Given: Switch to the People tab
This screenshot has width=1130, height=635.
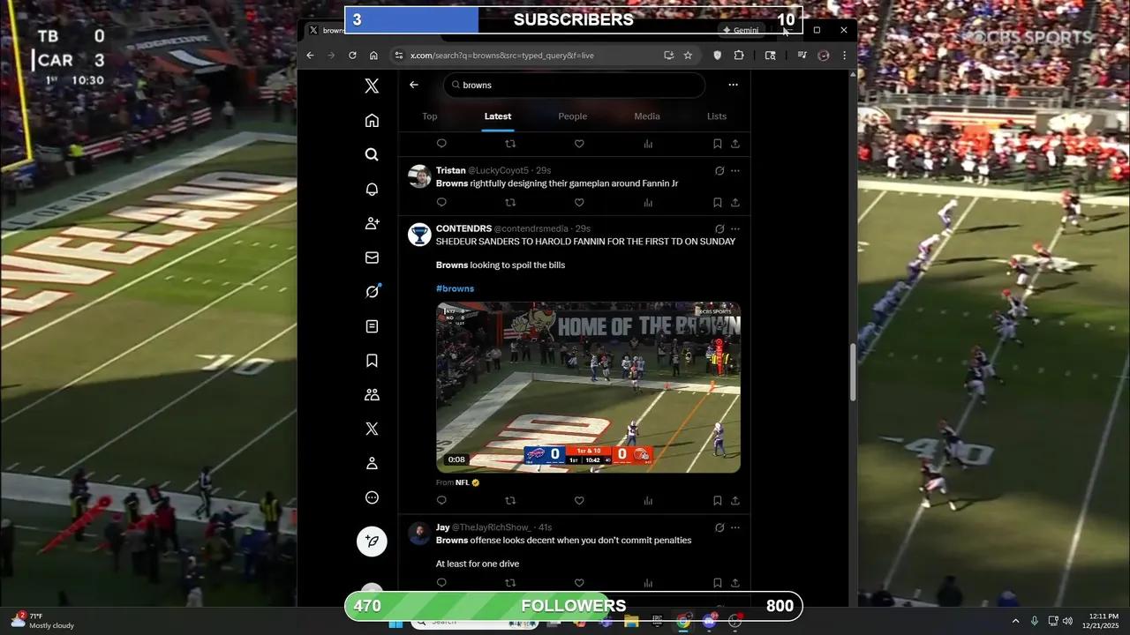Looking at the screenshot, I should tap(572, 116).
